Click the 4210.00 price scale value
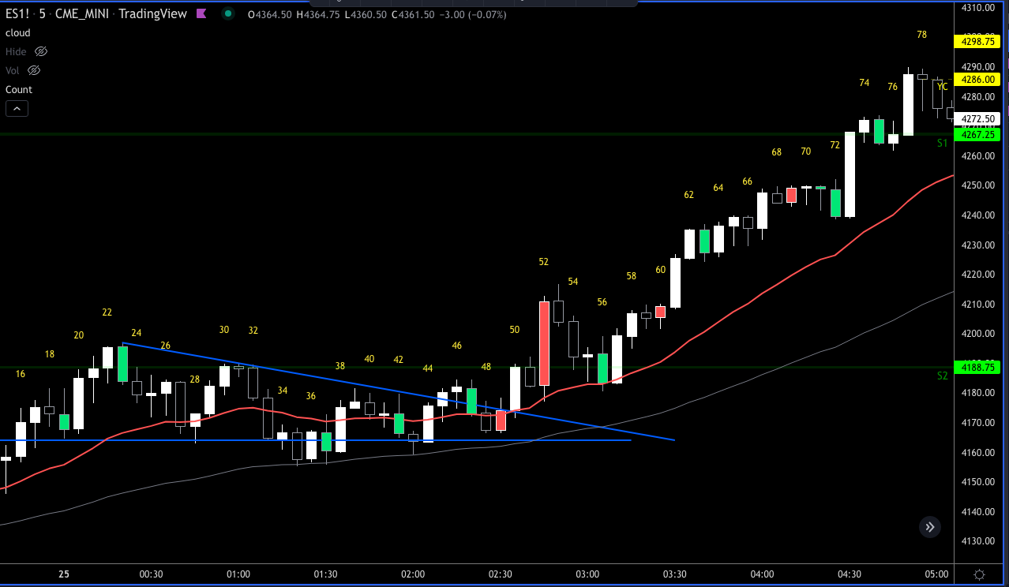Screen dimensions: 1009x587 (x=977, y=304)
